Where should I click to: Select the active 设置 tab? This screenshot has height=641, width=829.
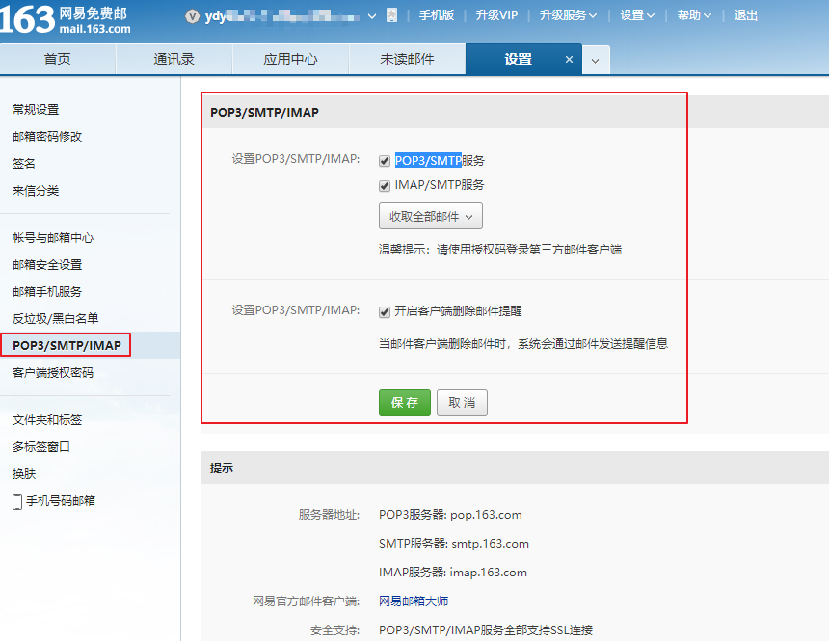(519, 59)
